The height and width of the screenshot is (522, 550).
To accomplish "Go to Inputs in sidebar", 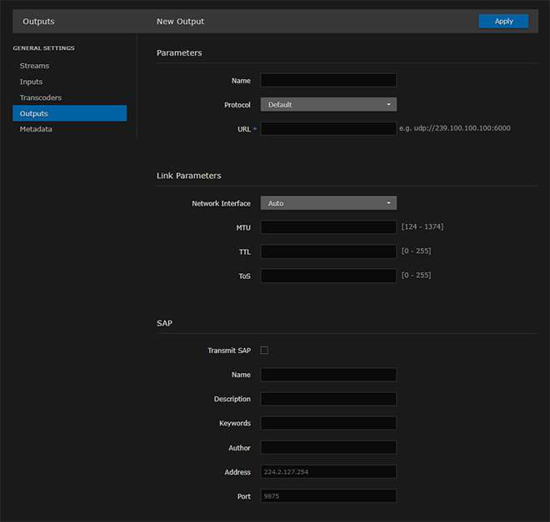I will [x=32, y=82].
